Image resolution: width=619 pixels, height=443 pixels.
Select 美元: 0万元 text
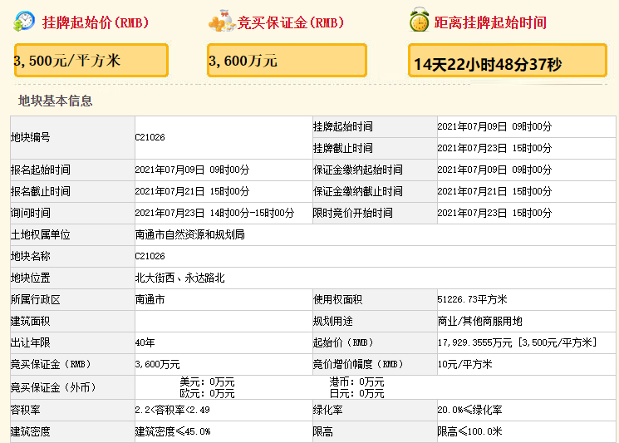tap(207, 382)
